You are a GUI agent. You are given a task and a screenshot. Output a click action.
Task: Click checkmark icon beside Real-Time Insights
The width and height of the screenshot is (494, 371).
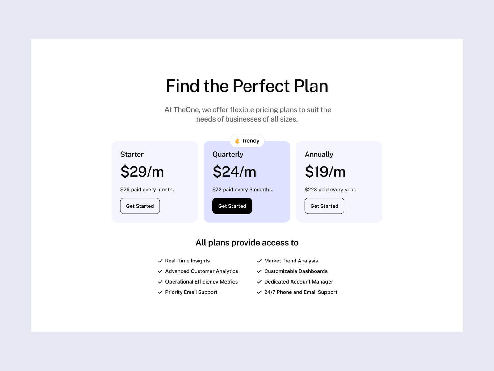(160, 261)
